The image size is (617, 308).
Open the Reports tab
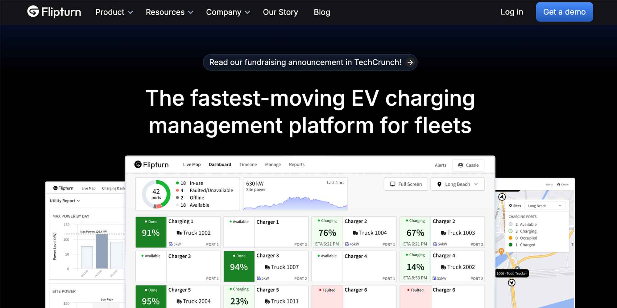pos(297,164)
